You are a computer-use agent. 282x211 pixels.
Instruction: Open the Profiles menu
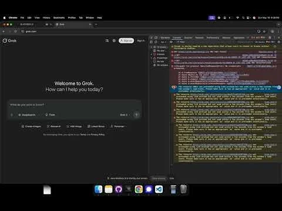pyautogui.click(x=72, y=18)
